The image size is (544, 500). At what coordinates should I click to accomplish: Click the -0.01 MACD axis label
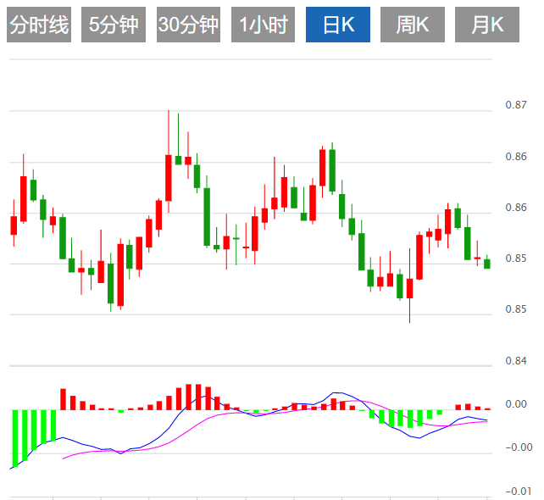[x=519, y=492]
